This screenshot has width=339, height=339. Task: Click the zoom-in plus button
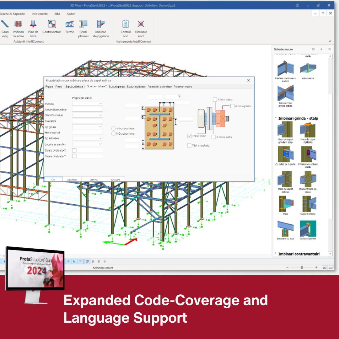[316, 267]
